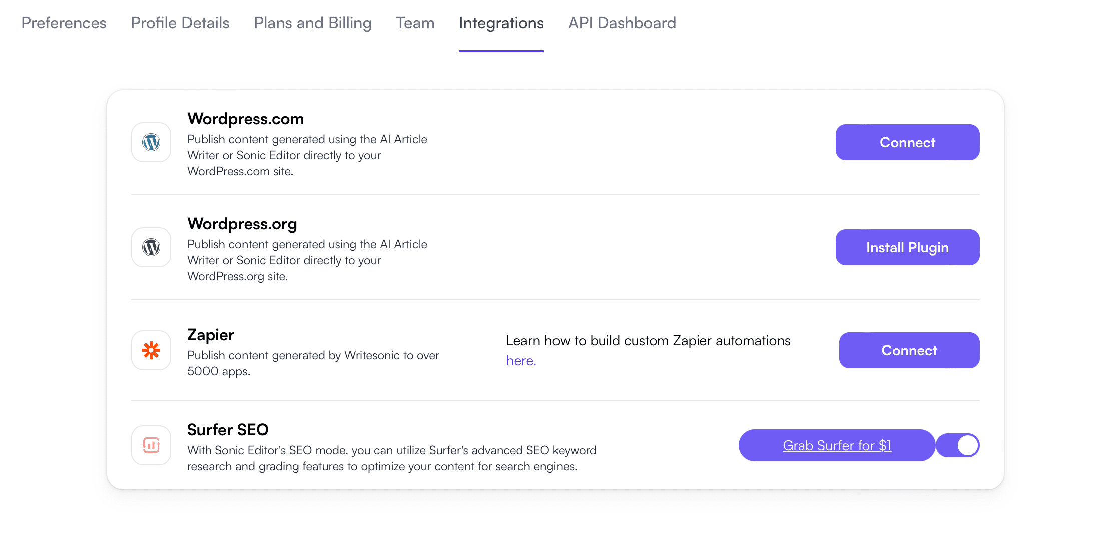The width and height of the screenshot is (1114, 533).
Task: Click the Wordpress.org logo icon
Action: [x=151, y=247]
